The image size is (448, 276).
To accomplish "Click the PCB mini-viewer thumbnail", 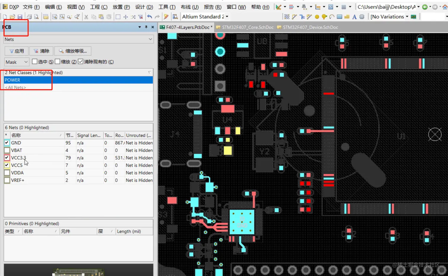I will point(79,270).
